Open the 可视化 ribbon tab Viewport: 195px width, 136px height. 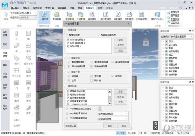[x=110, y=8]
